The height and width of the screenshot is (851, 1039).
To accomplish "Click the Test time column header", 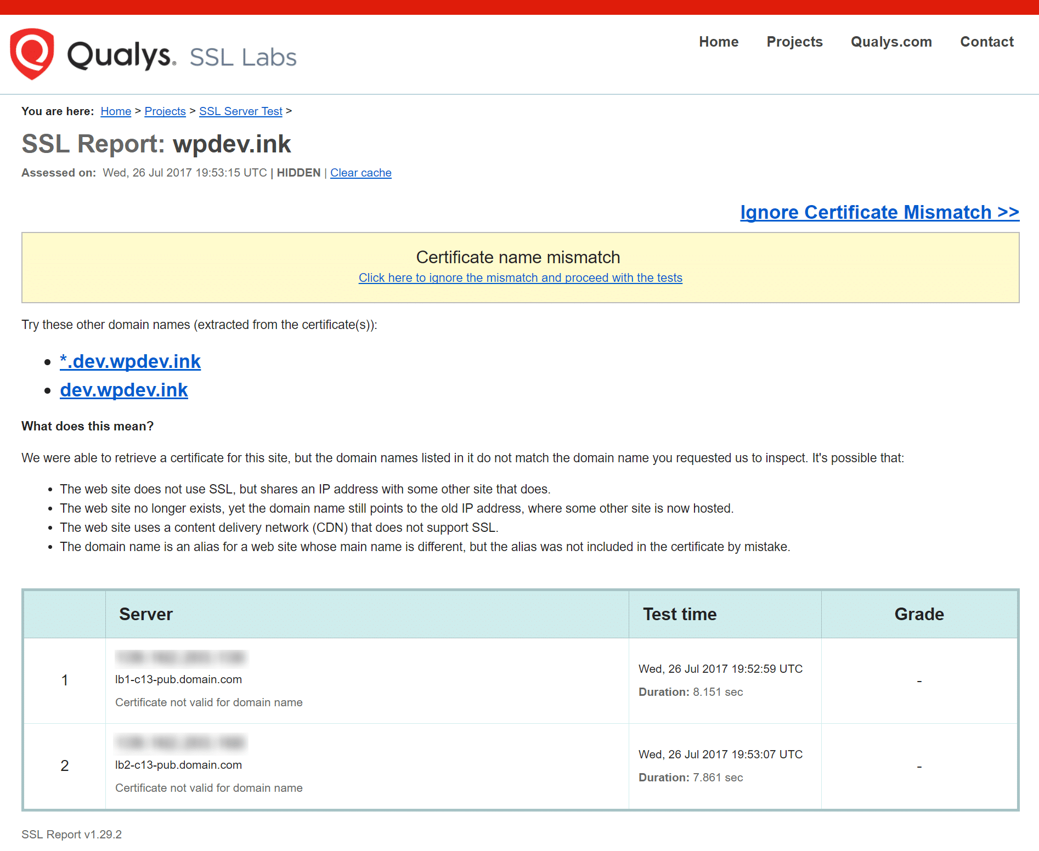I will (679, 614).
